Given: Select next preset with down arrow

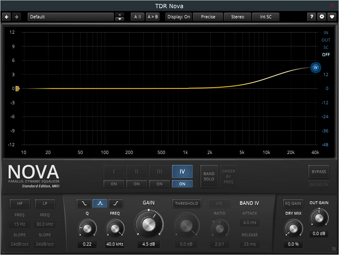Looking at the screenshot, I should pos(119,19).
